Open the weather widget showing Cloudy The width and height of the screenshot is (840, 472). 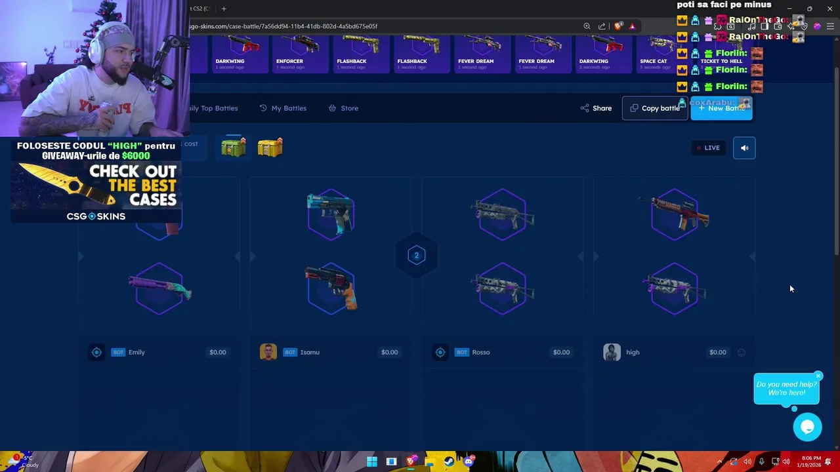point(23,462)
